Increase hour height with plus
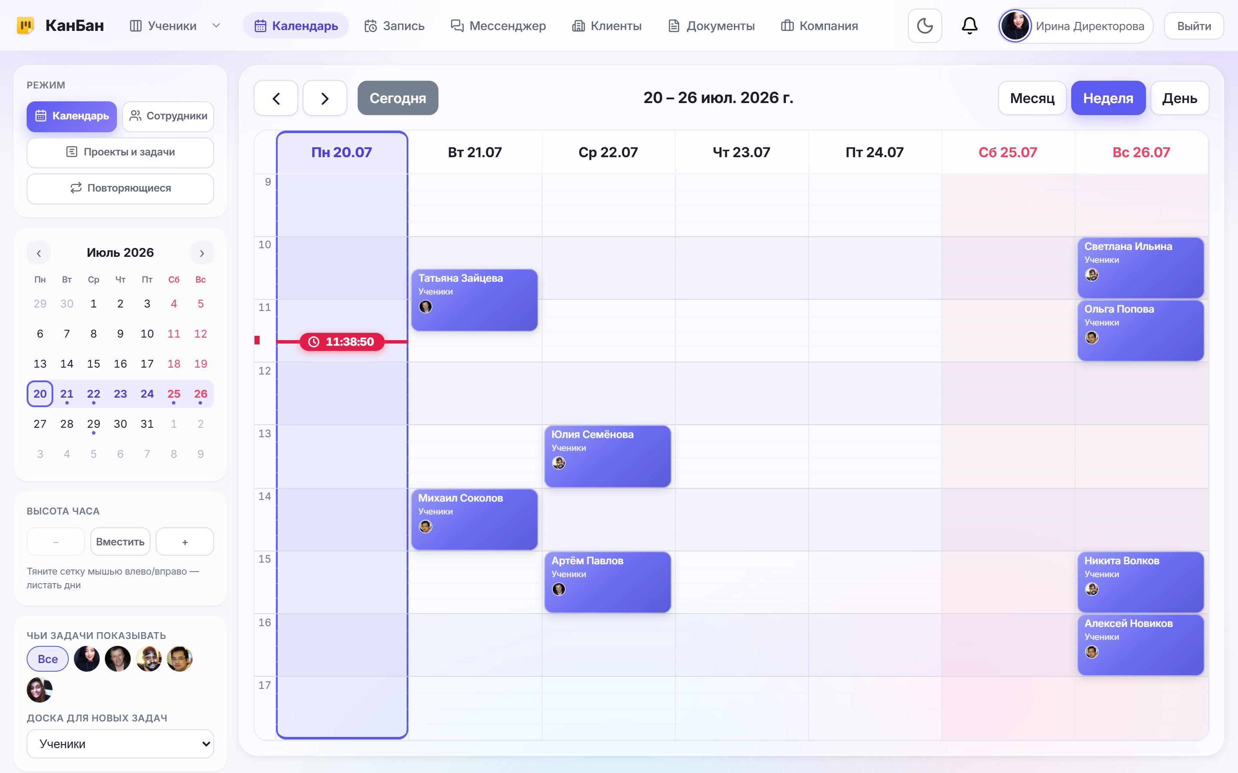Image resolution: width=1238 pixels, height=773 pixels. pos(185,542)
